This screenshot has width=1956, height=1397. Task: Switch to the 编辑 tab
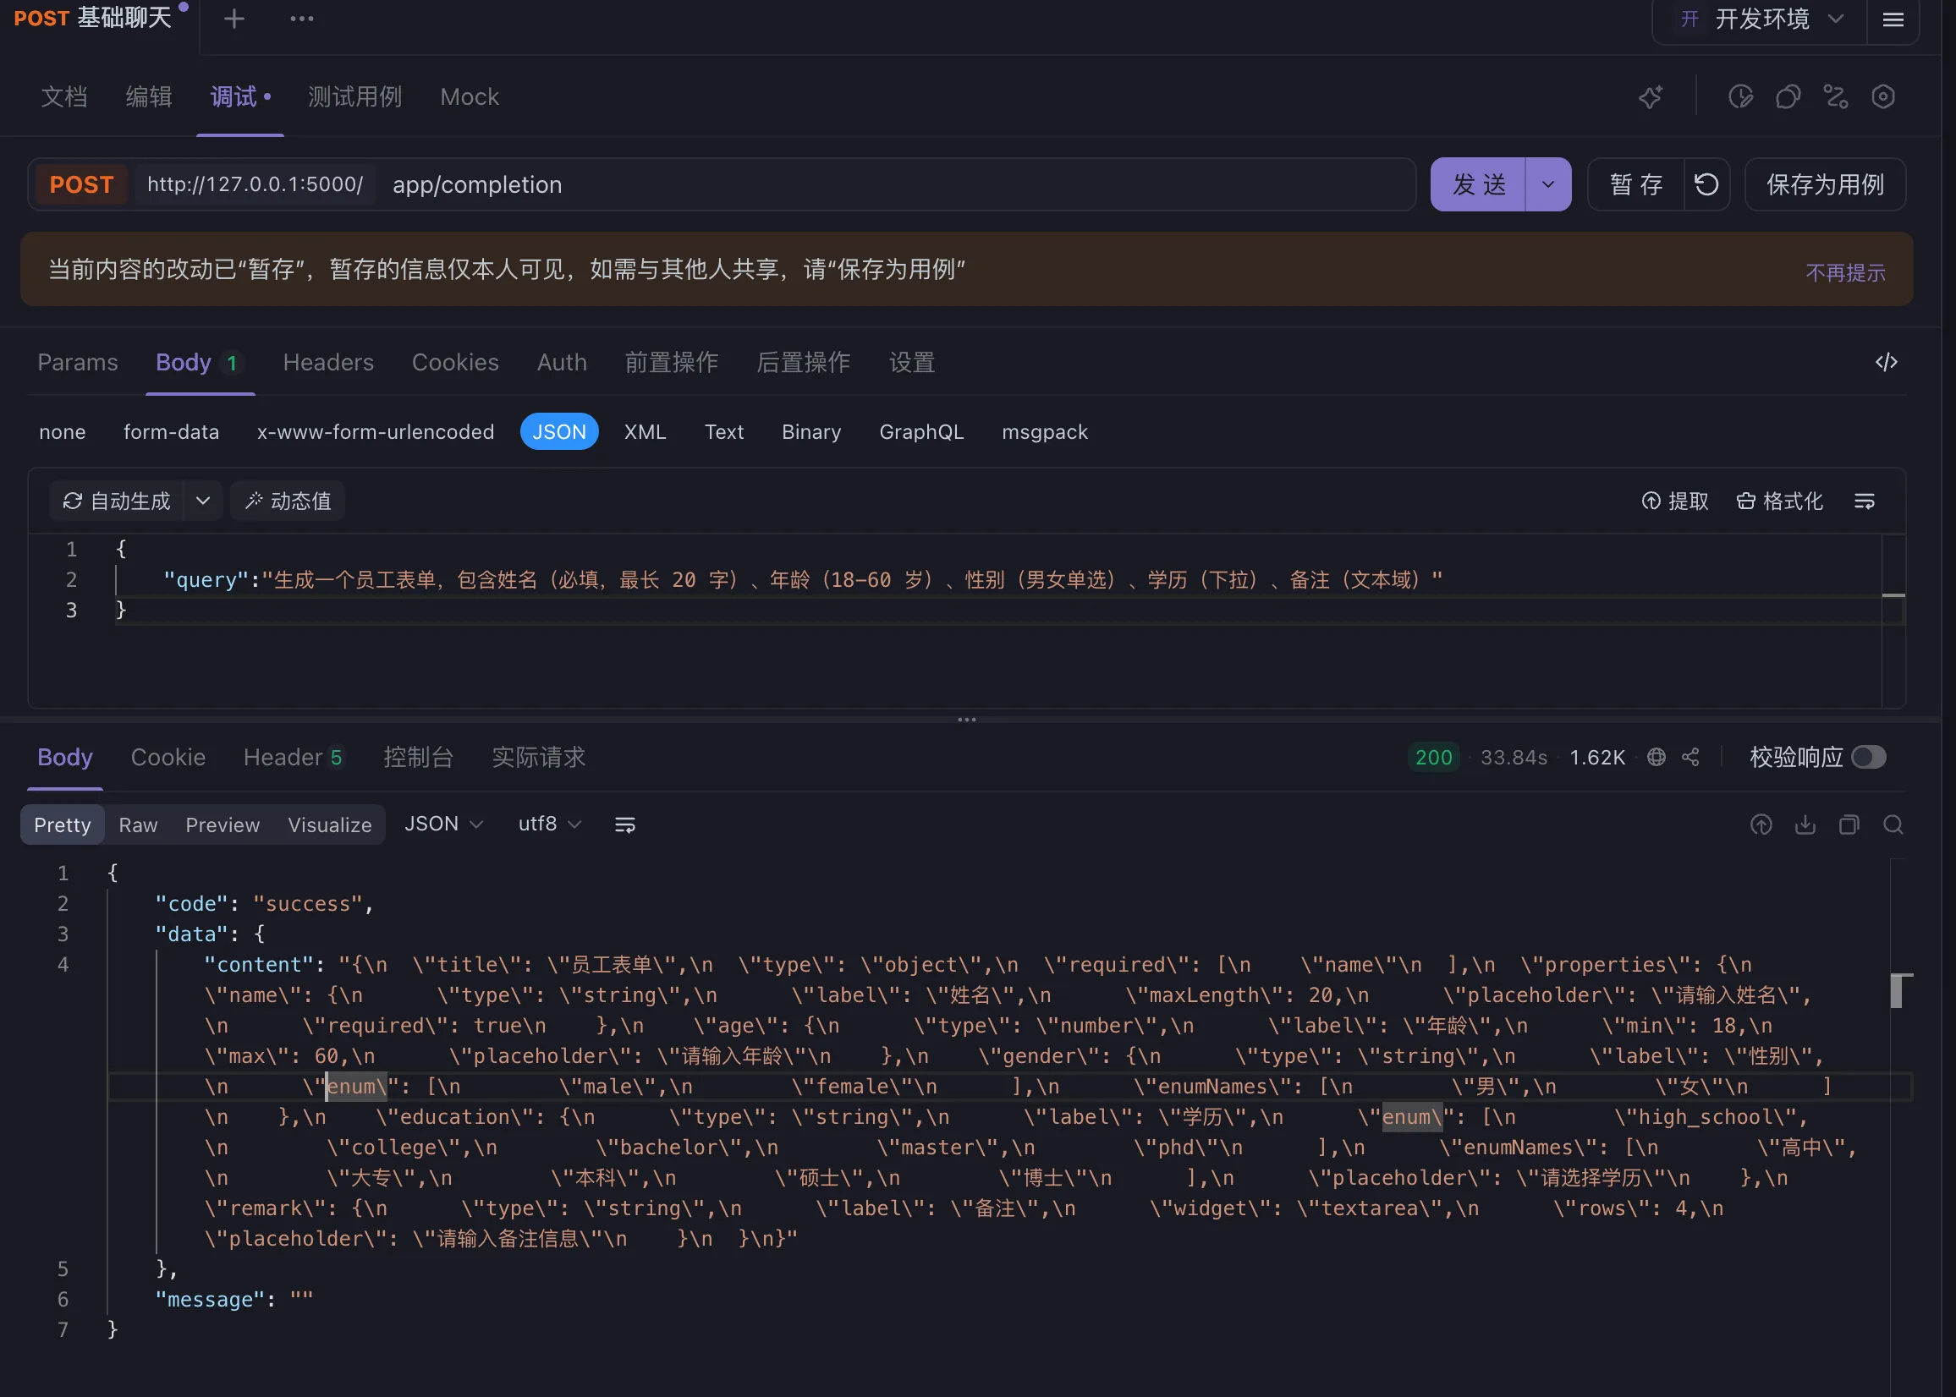pyautogui.click(x=148, y=97)
